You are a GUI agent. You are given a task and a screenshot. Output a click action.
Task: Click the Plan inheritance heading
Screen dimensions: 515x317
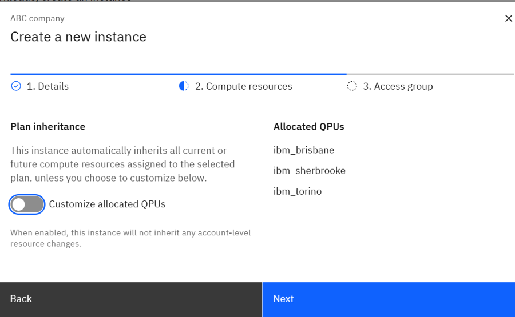pyautogui.click(x=47, y=127)
